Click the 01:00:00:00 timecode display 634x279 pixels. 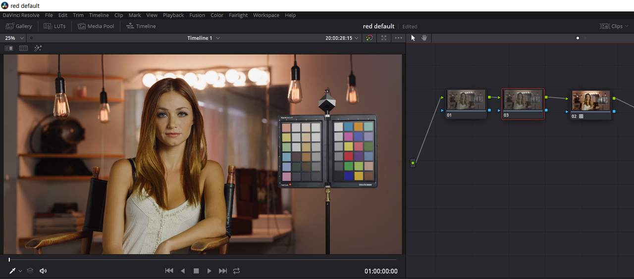(x=381, y=271)
